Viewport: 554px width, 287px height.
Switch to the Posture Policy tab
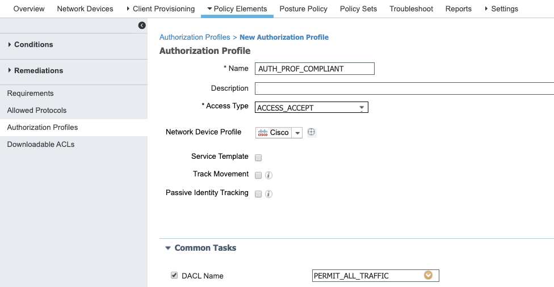pos(303,9)
